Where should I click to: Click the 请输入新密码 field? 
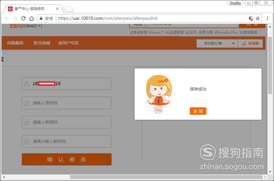point(67,122)
